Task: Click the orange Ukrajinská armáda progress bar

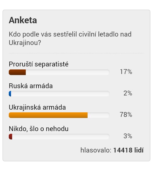Action: [x=48, y=115]
